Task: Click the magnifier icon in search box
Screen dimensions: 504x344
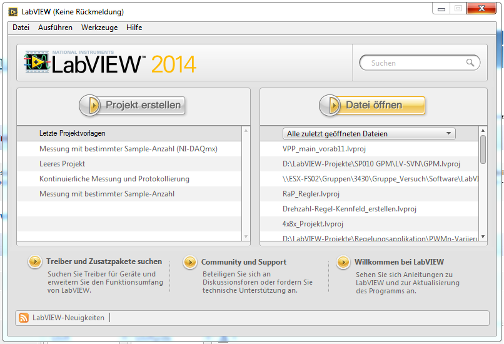Action: [x=470, y=63]
